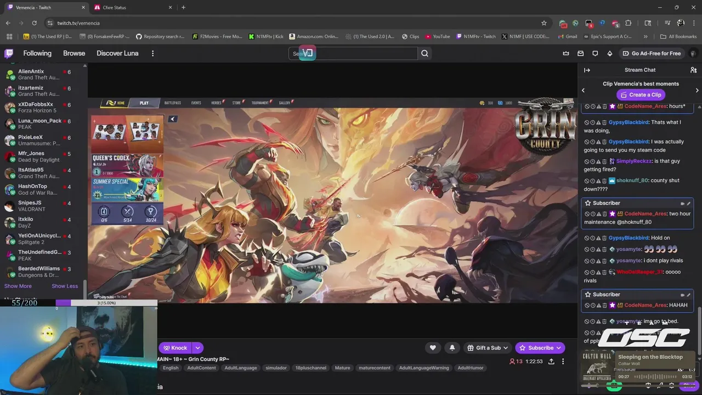
Task: Click the SimplyReckzz chat username
Action: [x=633, y=161]
